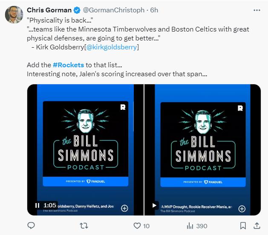The height and width of the screenshot is (235, 268).
Task: Open left Bill Simmons Podcast thumbnail
Action: pyautogui.click(x=86, y=144)
